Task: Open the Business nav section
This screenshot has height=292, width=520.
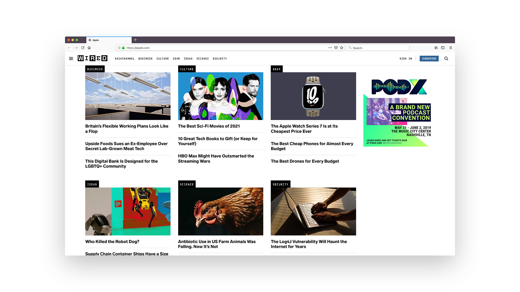Action: pos(145,59)
